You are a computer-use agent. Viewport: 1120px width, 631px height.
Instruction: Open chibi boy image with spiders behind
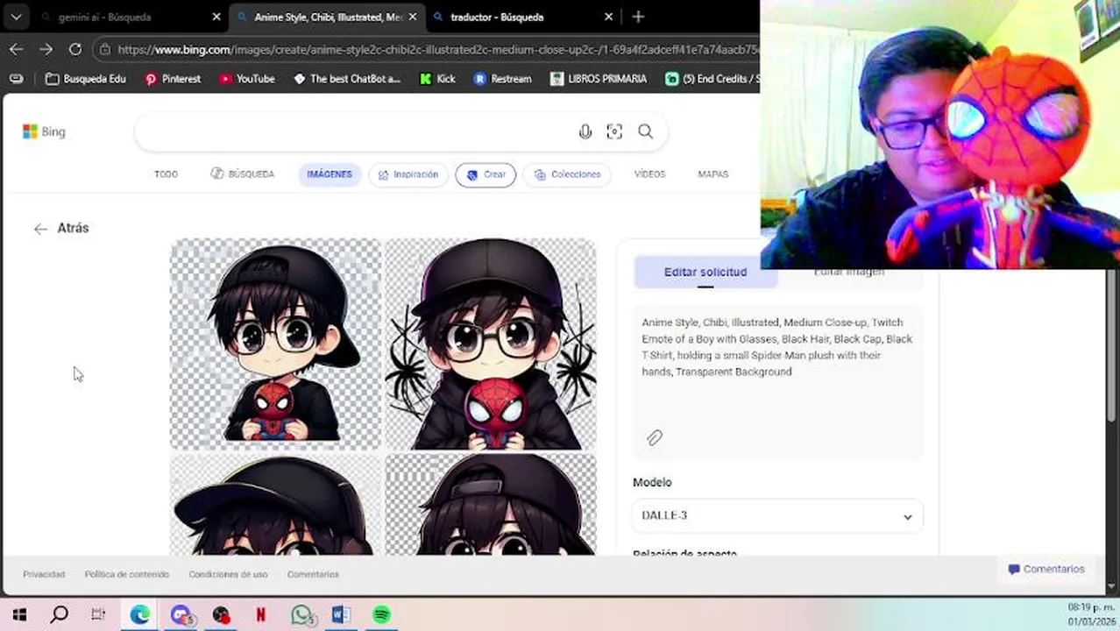[491, 344]
